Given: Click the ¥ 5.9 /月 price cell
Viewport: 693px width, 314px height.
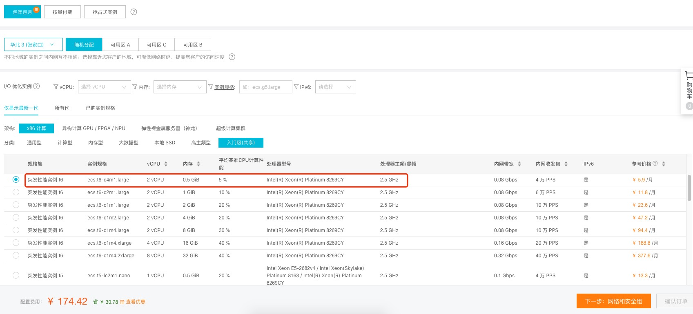Looking at the screenshot, I should 642,179.
